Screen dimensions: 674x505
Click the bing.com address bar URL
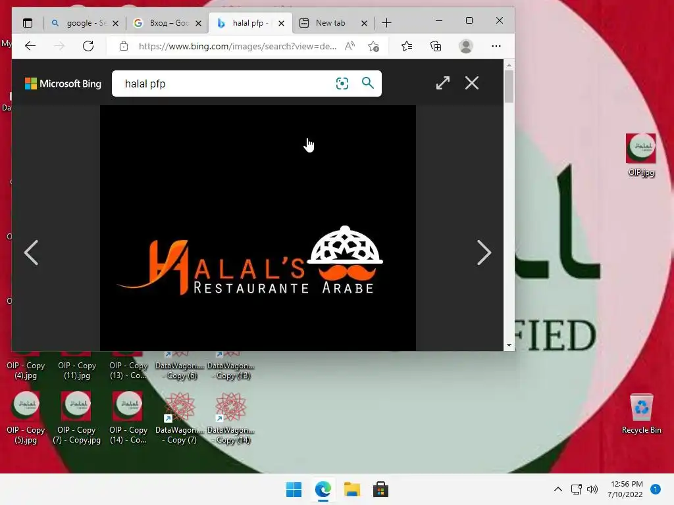(x=237, y=46)
